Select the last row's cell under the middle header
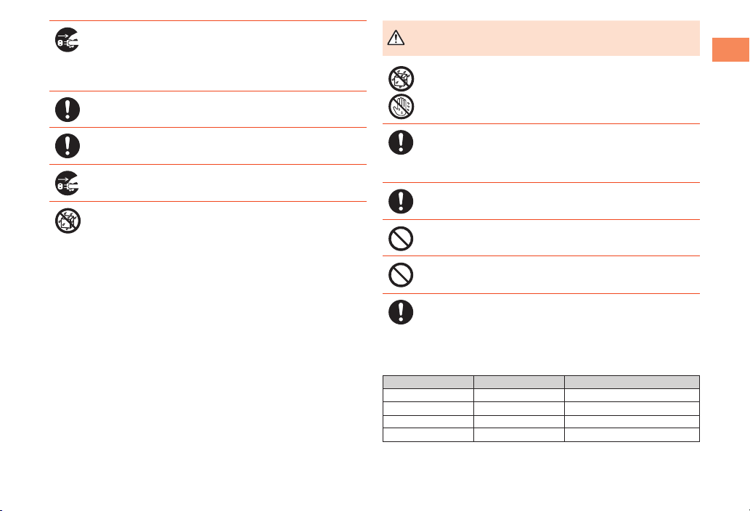The image size is (750, 511). (x=519, y=435)
